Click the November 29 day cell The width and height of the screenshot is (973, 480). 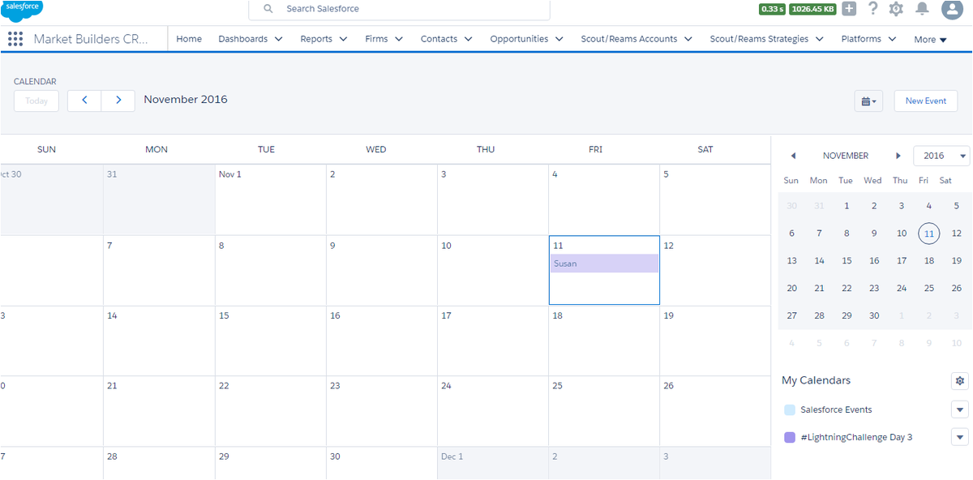point(270,463)
